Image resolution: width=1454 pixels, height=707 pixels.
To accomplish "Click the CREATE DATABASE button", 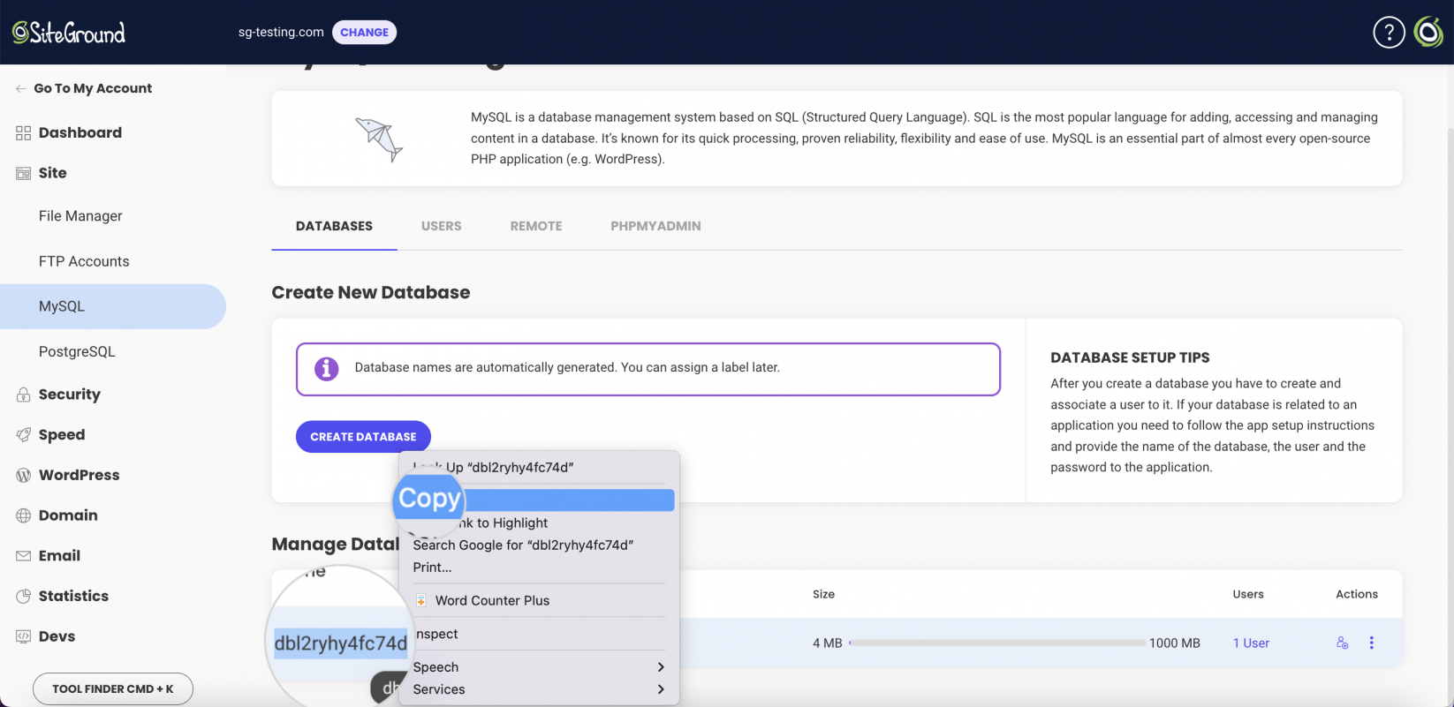I will coord(363,437).
